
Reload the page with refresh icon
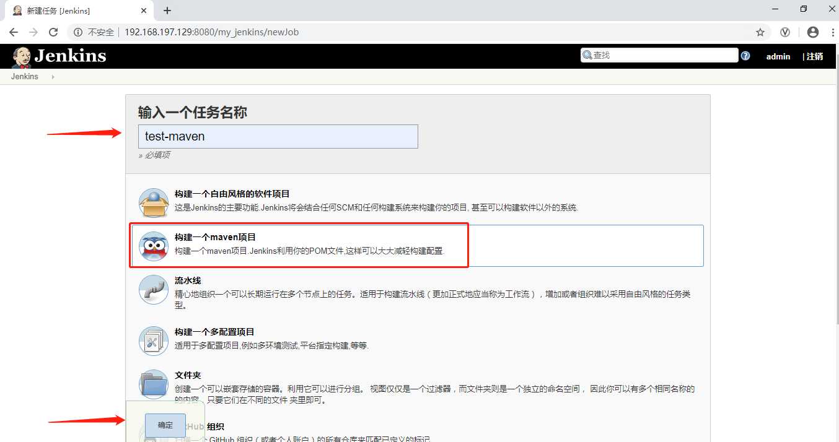click(x=53, y=32)
